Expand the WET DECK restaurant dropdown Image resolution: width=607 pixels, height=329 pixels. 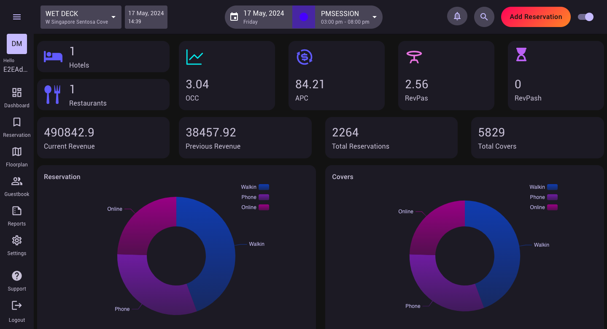(x=113, y=17)
